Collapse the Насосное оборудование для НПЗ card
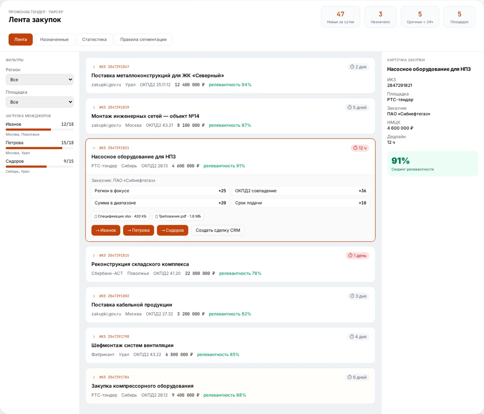Image resolution: width=484 pixels, height=414 pixels. 94,148
